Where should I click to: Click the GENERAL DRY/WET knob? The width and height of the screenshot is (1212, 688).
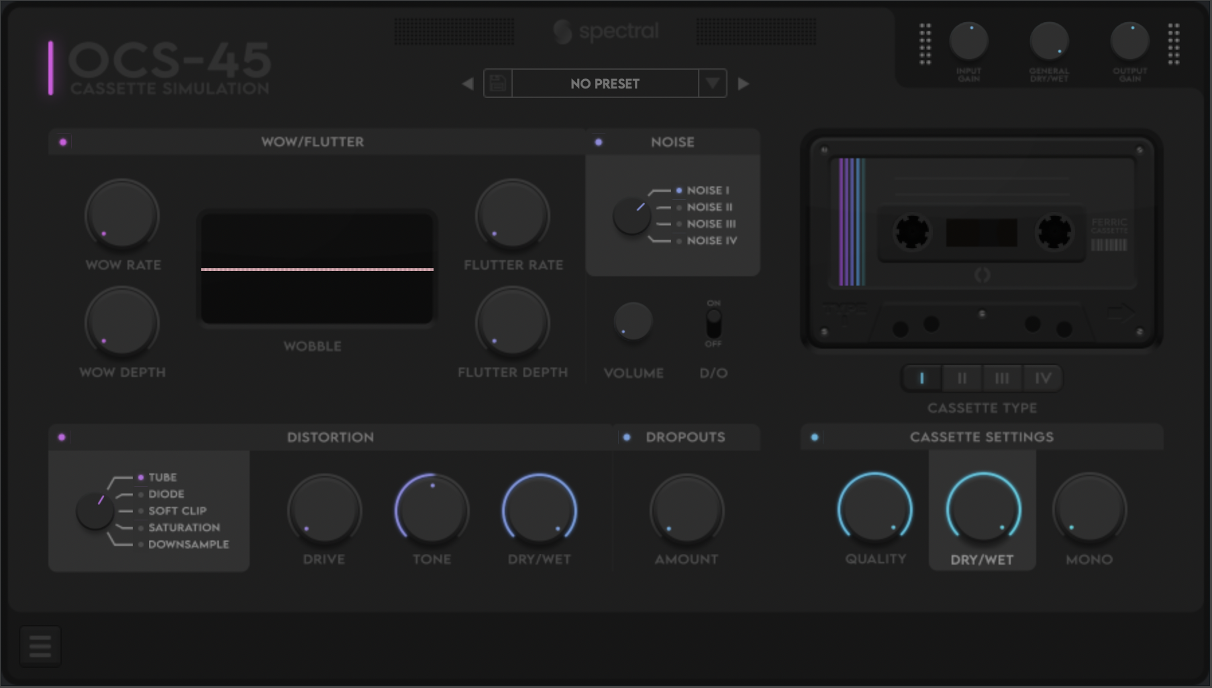click(1049, 41)
